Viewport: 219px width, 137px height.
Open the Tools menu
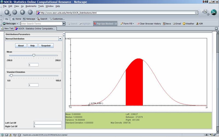click(x=41, y=6)
